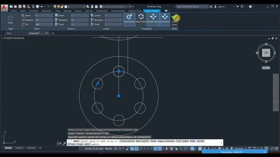Click the search keyword input box
The width and height of the screenshot is (280, 157).
tap(192, 7)
